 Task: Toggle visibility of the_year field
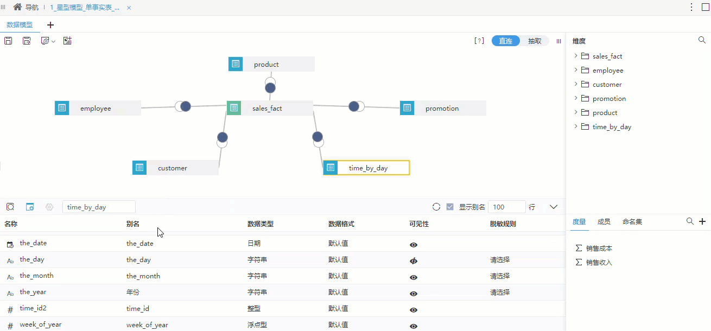tap(414, 294)
